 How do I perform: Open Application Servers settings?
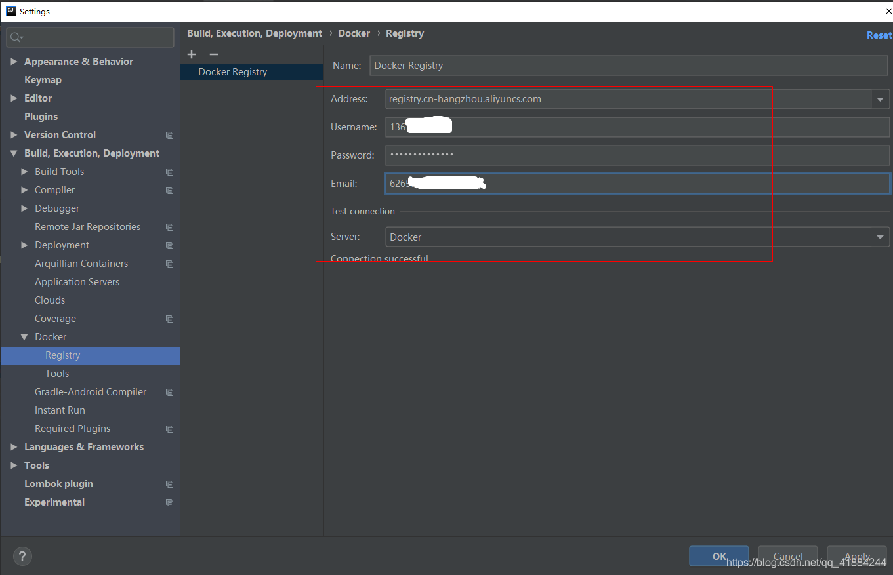point(77,282)
